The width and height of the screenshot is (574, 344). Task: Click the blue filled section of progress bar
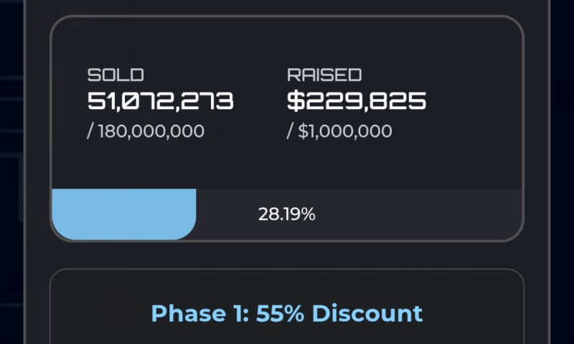(x=122, y=214)
